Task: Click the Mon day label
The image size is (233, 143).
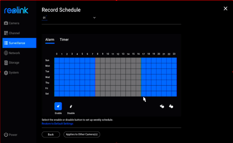Action: click(x=48, y=66)
